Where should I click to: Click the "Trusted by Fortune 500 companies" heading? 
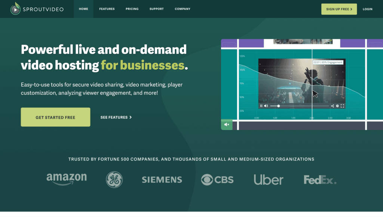click(x=191, y=159)
